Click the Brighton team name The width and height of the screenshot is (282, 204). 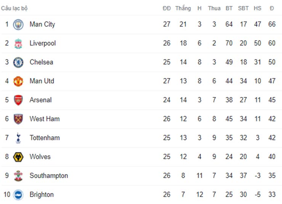coord(42,194)
